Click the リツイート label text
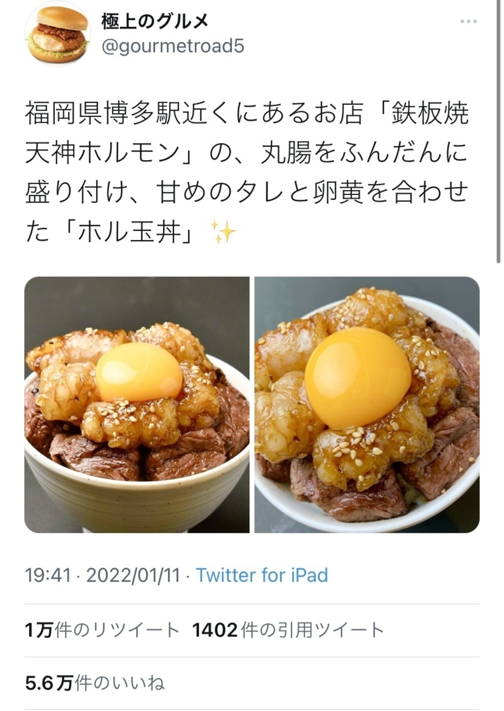This screenshot has width=504, height=711. (x=136, y=630)
